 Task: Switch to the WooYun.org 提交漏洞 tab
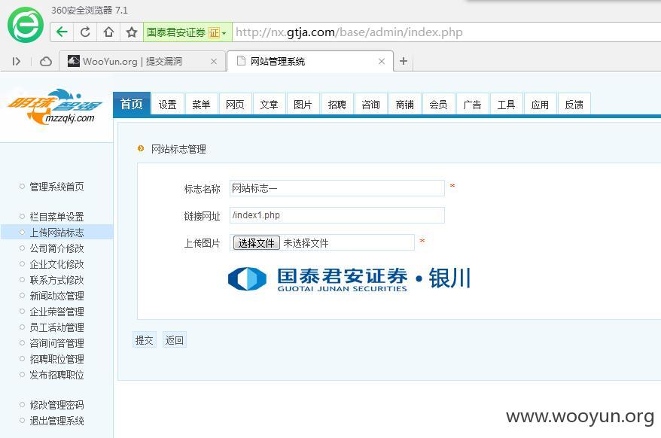point(142,62)
